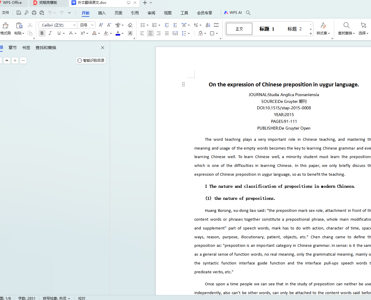Click the Format Painter (格式刷) icon
The height and width of the screenshot is (300, 371).
point(5,26)
